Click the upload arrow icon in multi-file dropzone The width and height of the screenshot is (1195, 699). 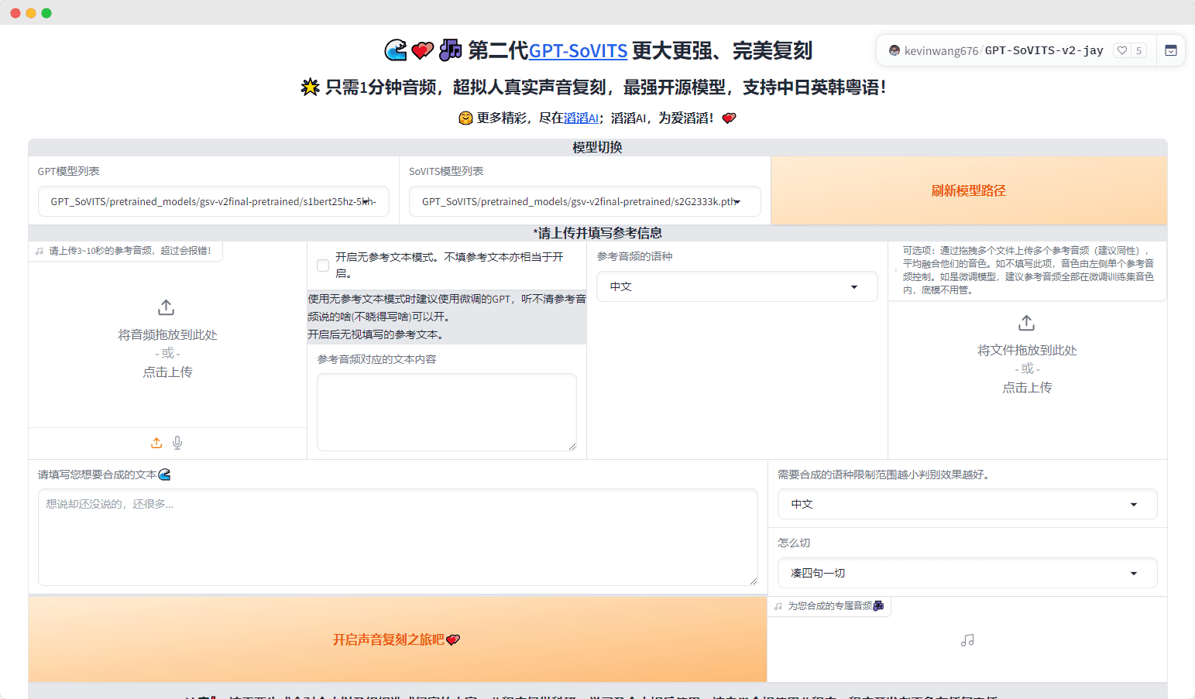1027,323
